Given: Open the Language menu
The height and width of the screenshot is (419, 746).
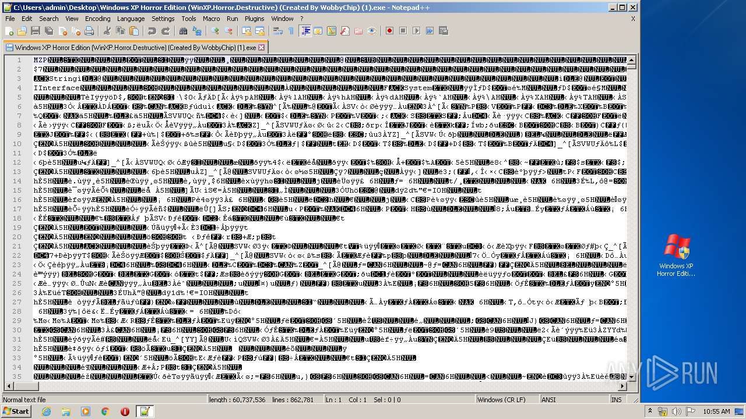Looking at the screenshot, I should (x=131, y=19).
